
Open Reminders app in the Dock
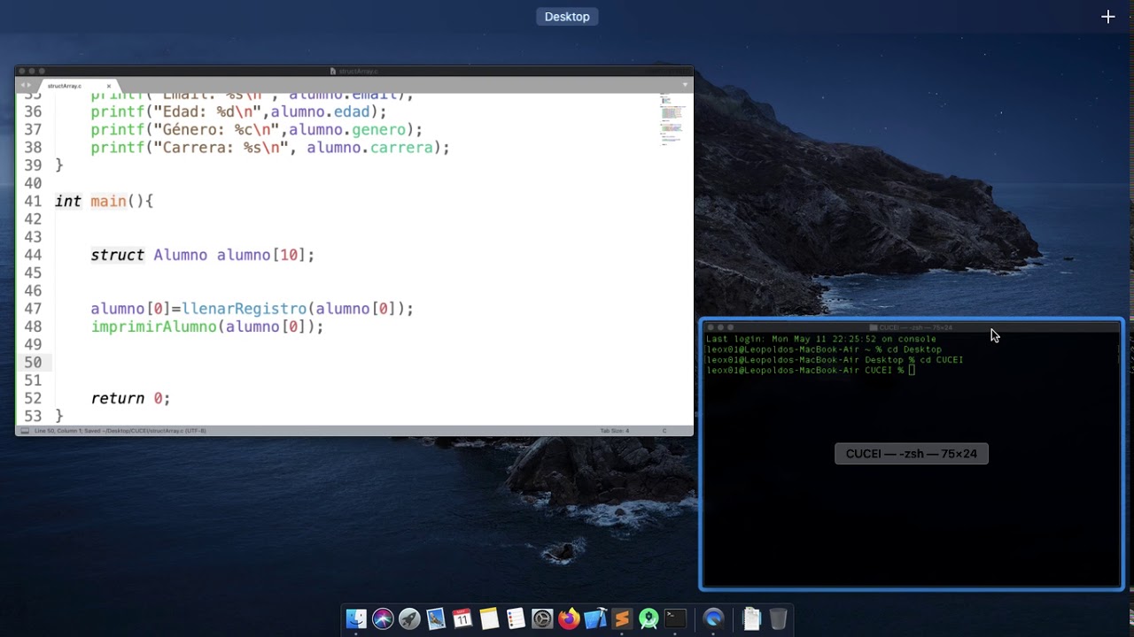pos(516,619)
